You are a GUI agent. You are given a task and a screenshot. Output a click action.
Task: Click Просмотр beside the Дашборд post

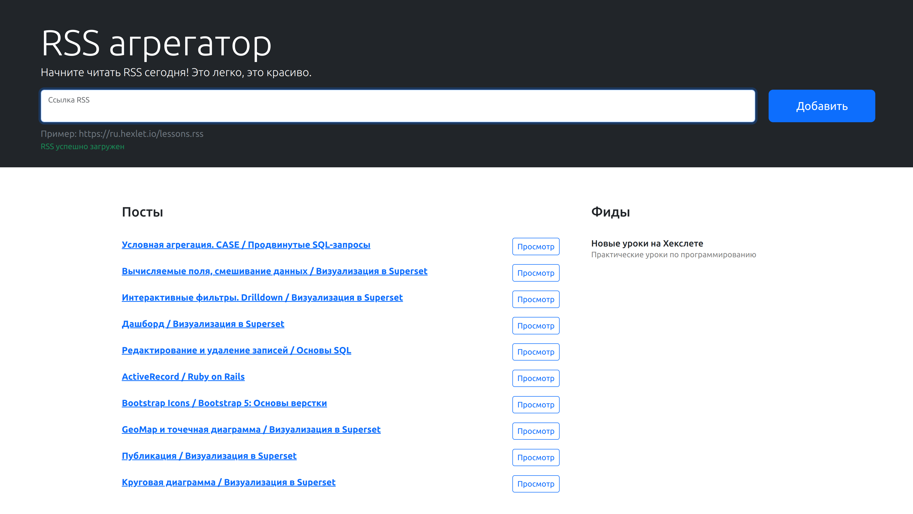click(535, 326)
